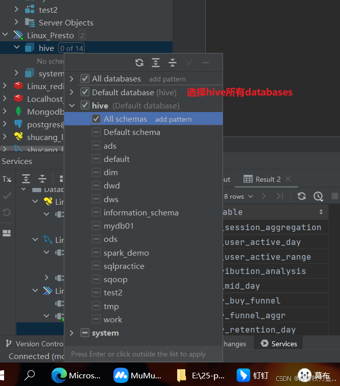Click the Mongodb leaf icon
This screenshot has height=386, width=340.
point(18,112)
